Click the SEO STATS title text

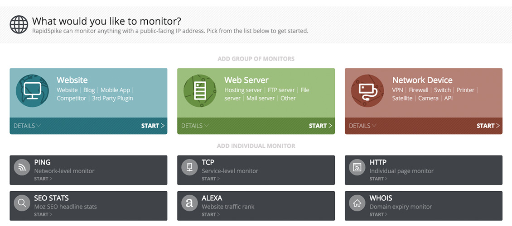51,198
